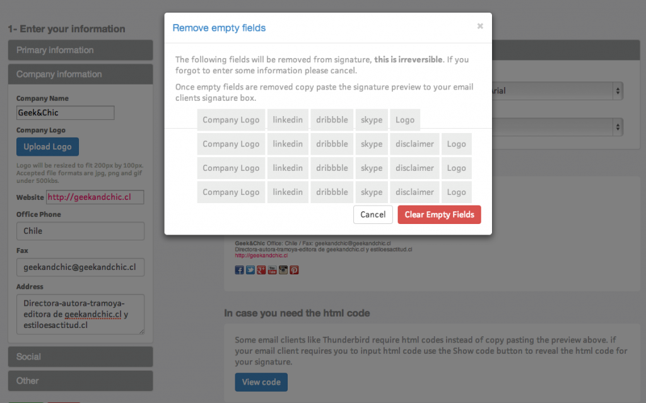646x403 pixels.
Task: Close the Remove empty fields dialog
Action: pyautogui.click(x=480, y=26)
